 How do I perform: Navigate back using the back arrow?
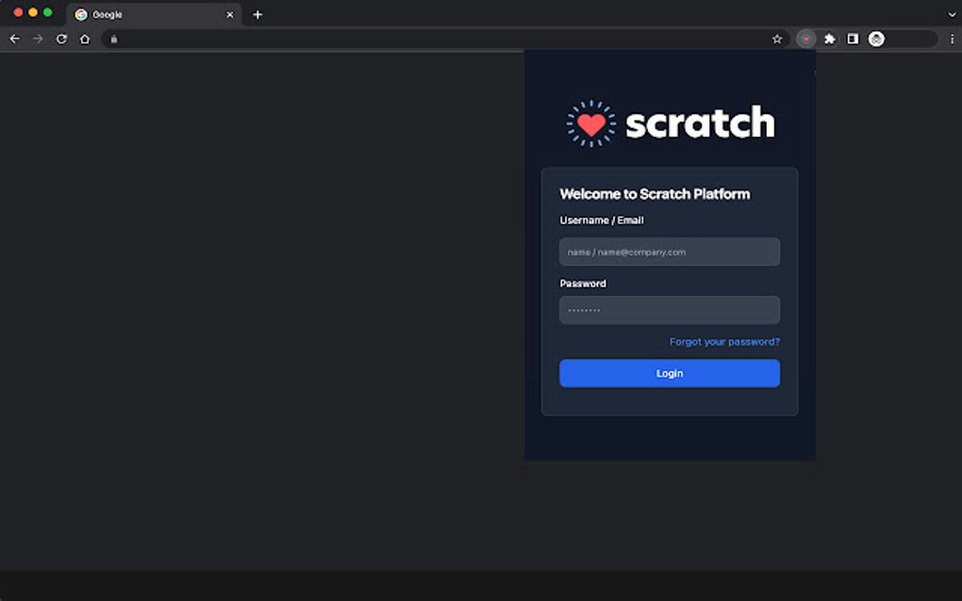[x=14, y=39]
